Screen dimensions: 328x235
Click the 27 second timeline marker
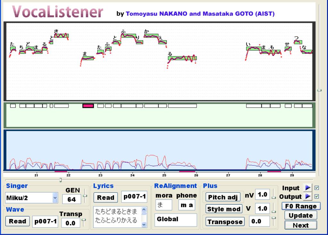228,175
